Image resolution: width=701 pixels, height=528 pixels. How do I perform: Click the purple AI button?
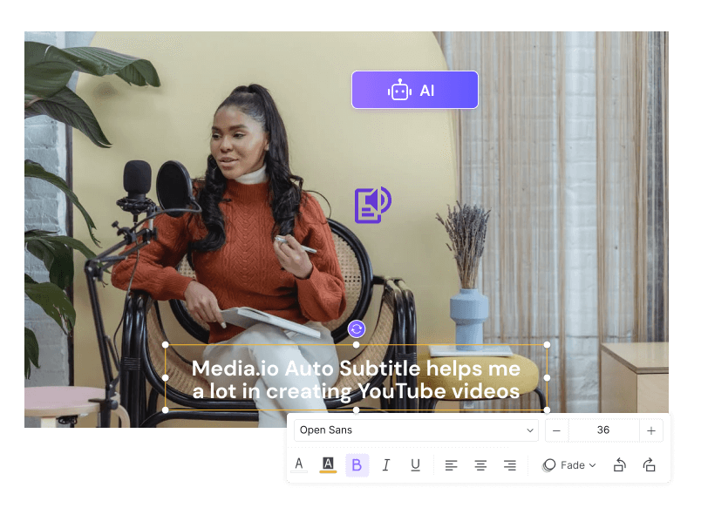[x=414, y=90]
